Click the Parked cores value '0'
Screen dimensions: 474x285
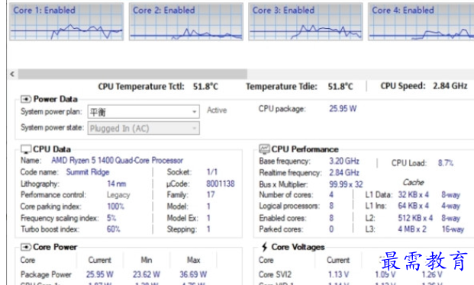coord(331,229)
